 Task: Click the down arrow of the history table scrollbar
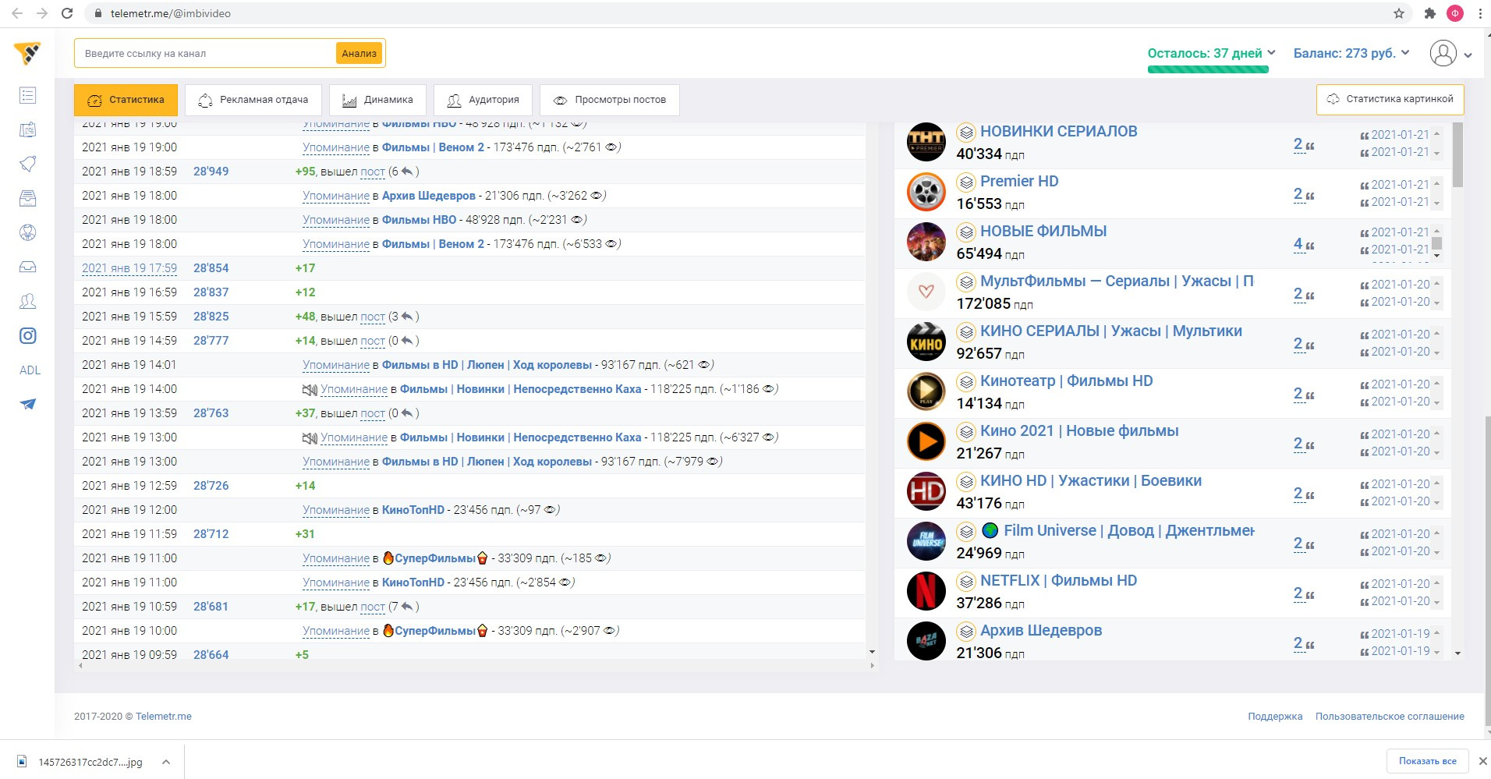872,652
